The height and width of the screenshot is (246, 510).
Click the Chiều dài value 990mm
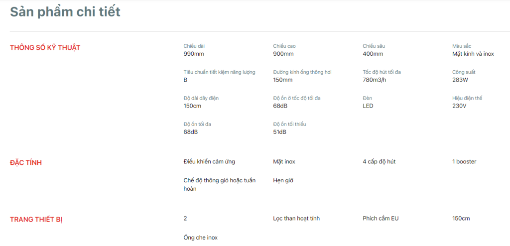click(194, 54)
